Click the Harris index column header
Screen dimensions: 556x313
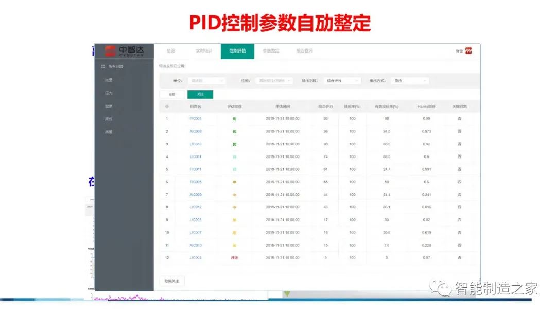(427, 107)
